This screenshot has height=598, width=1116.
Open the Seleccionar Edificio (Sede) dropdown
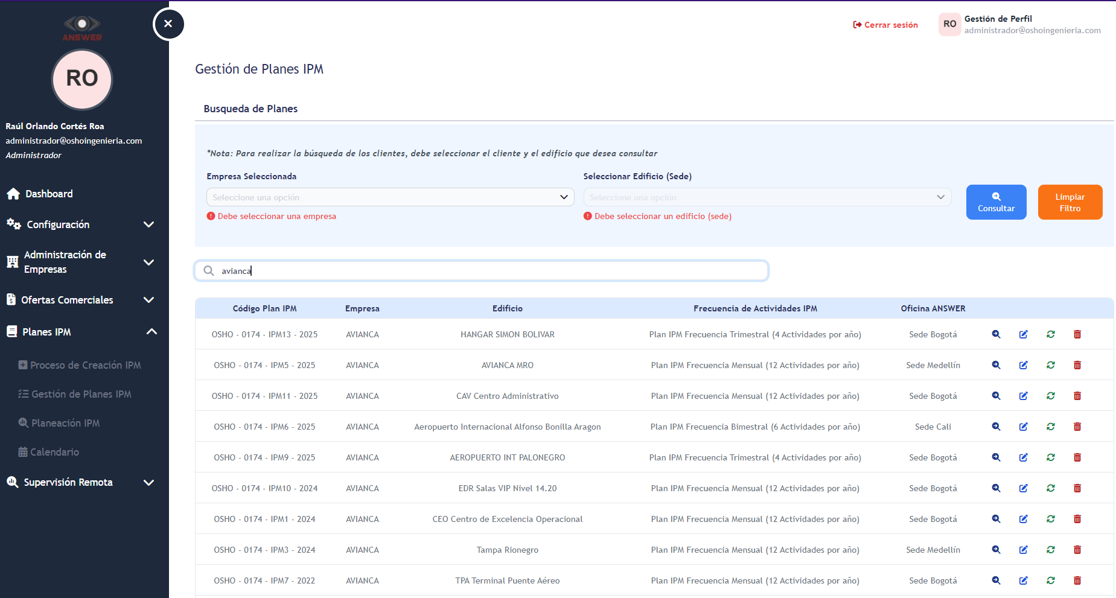click(767, 197)
